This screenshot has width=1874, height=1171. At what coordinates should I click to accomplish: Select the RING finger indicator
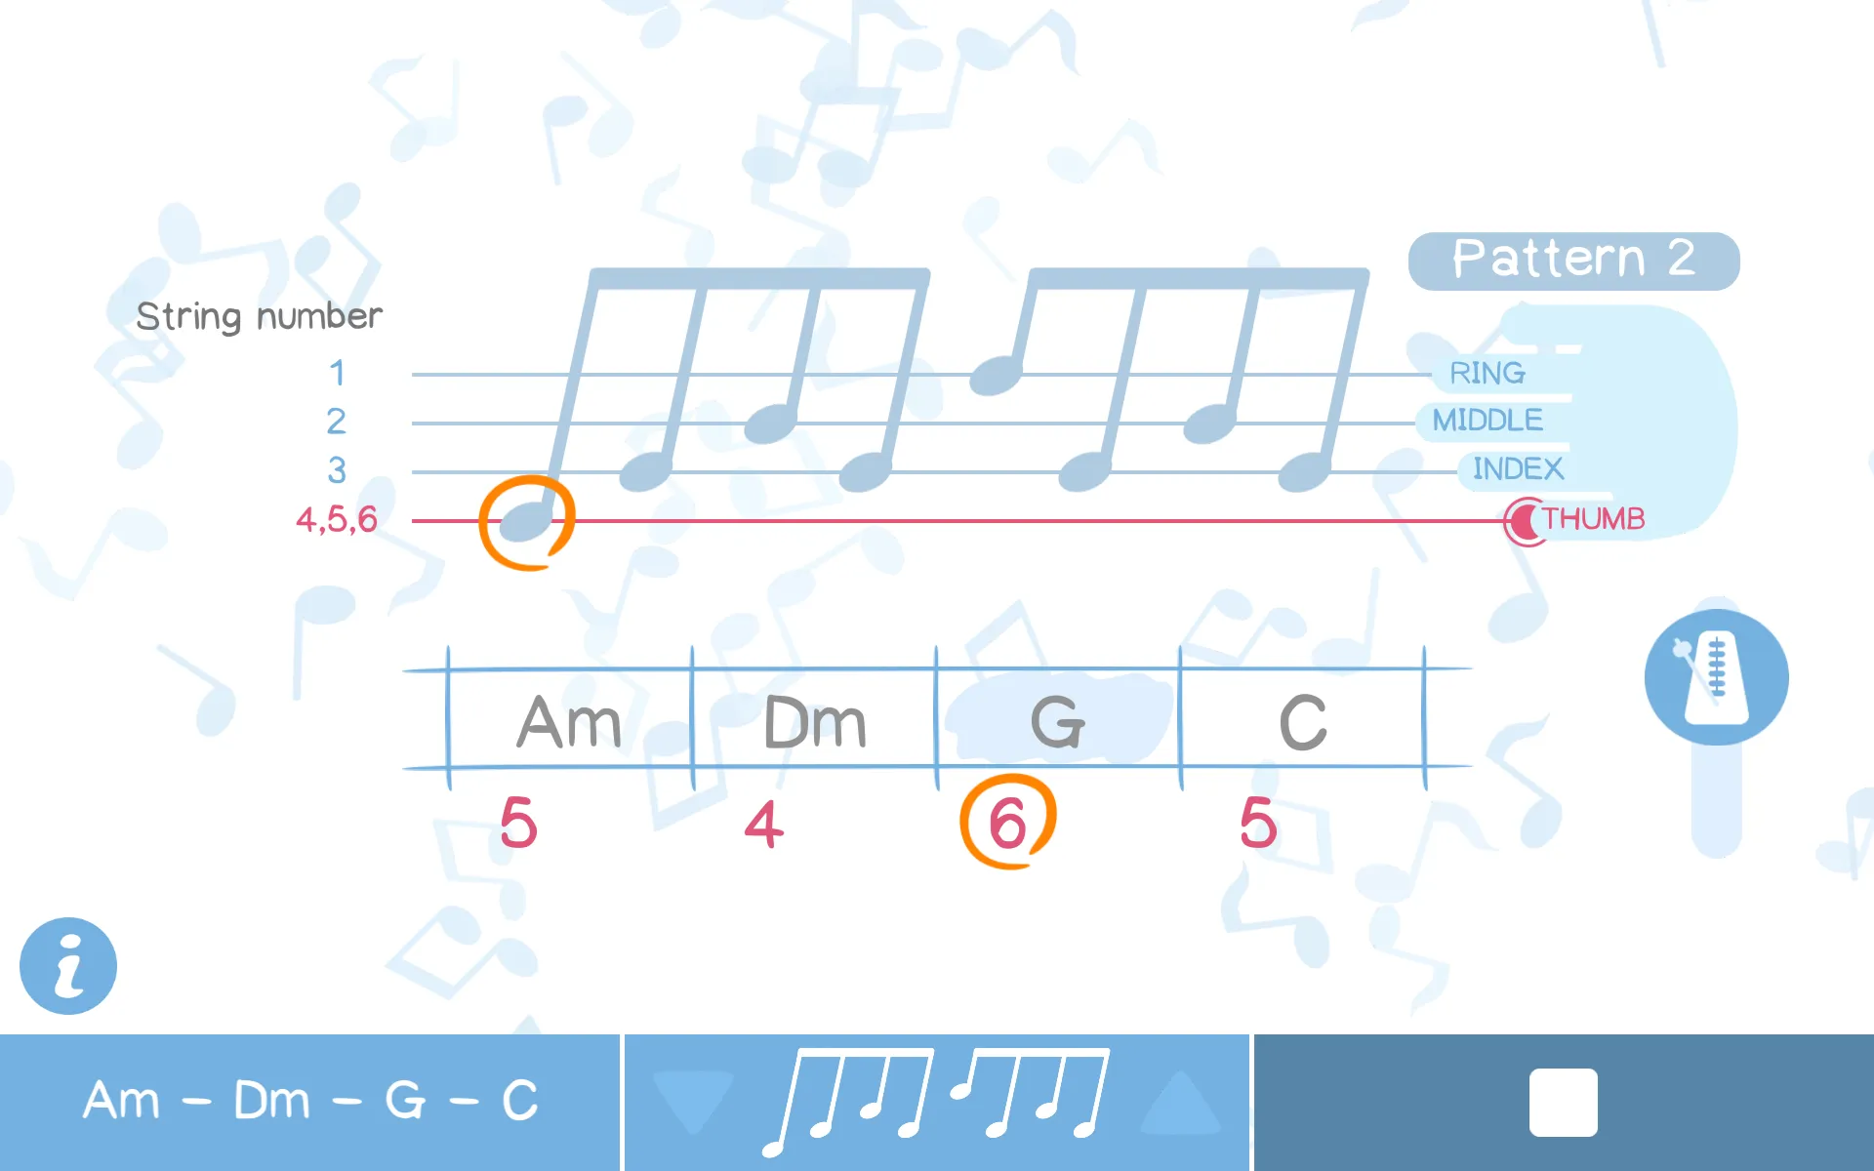click(1485, 373)
